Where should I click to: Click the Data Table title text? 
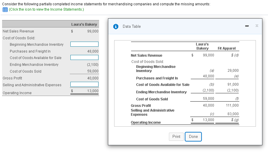tap(132, 27)
